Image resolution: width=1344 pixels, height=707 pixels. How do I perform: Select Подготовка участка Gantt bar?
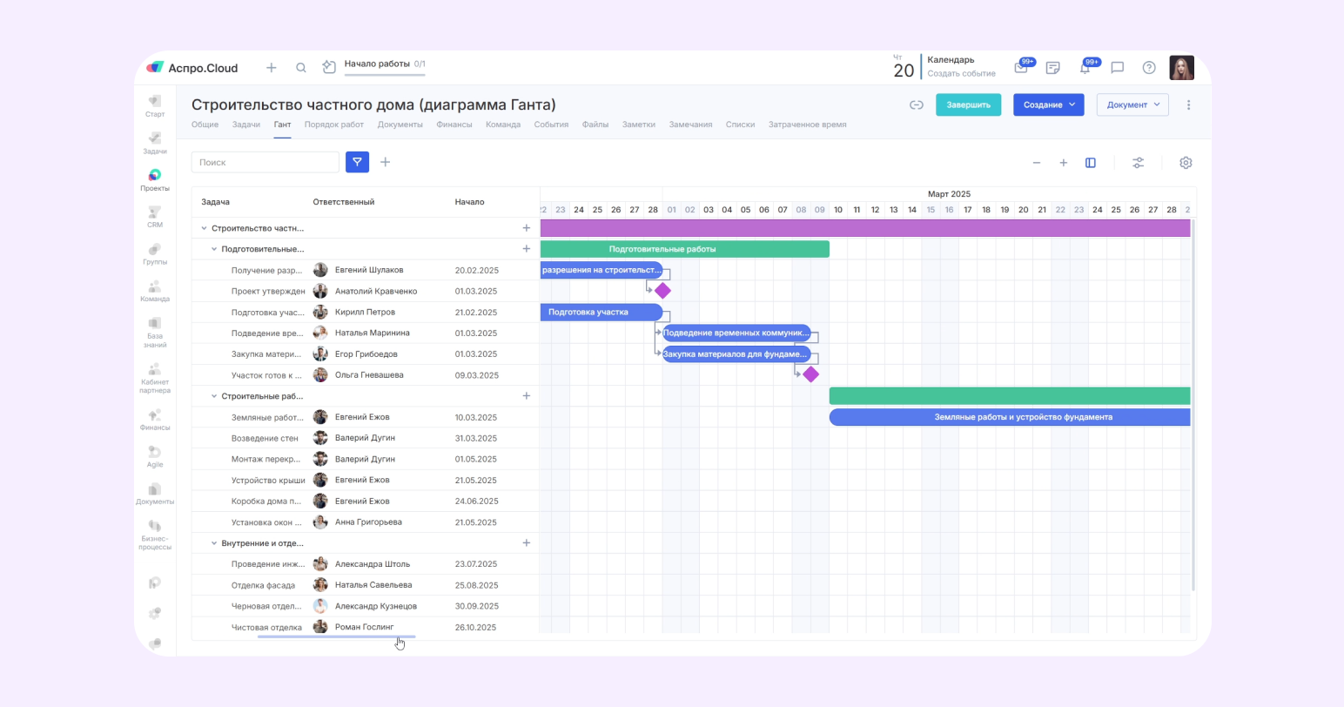pos(601,312)
